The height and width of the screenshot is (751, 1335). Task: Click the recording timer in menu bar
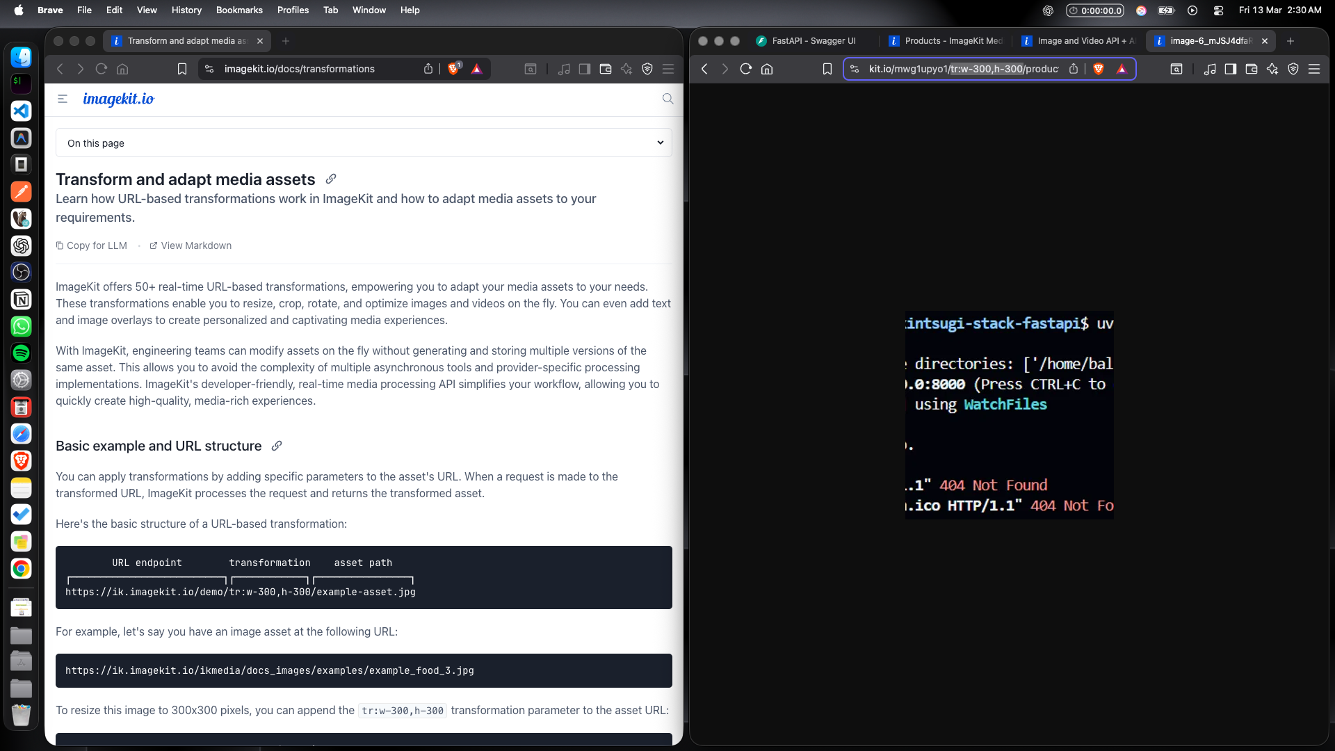coord(1095,10)
